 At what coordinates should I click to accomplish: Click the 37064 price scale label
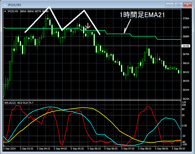pos(186,19)
